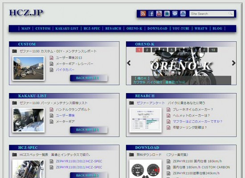The height and width of the screenshot is (178, 245).
Task: Go to previous slide with left arrow
Action: 129,63
